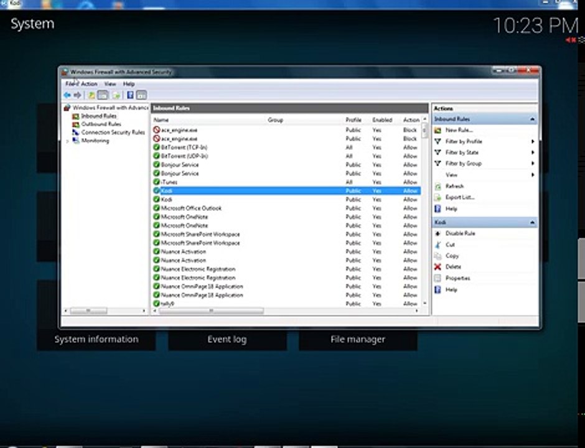The height and width of the screenshot is (448, 585).
Task: Toggle the Show/Hide Console Tree toolbar icon
Action: click(103, 95)
